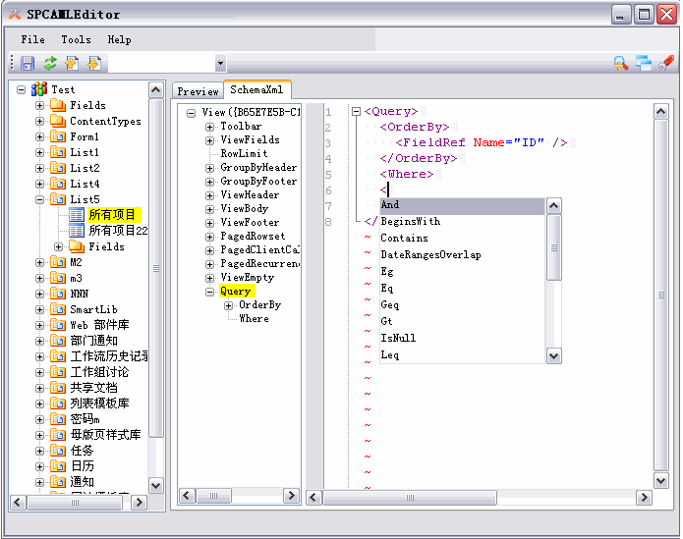The image size is (683, 539).
Task: Click the Save disk icon in toolbar
Action: [x=28, y=64]
